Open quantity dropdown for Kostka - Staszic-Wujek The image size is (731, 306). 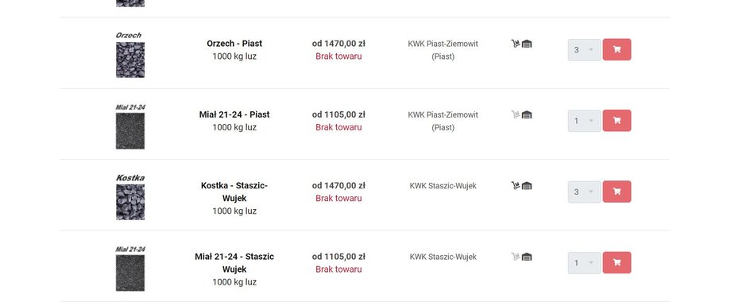coord(584,192)
